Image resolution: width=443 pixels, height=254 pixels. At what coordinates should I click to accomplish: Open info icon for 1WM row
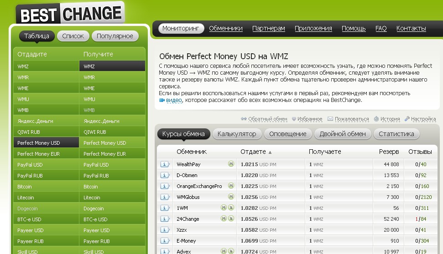point(165,208)
